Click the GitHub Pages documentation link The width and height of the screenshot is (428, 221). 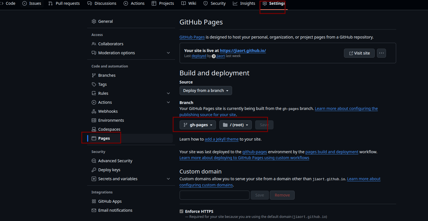point(192,37)
